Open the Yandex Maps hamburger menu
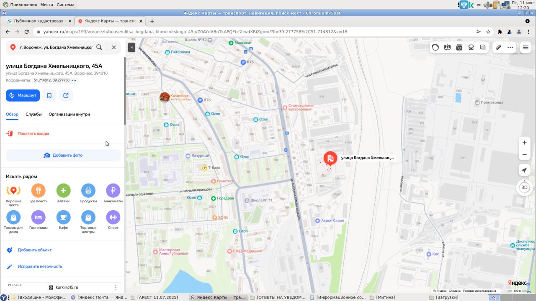This screenshot has height=301, width=536. point(526,47)
